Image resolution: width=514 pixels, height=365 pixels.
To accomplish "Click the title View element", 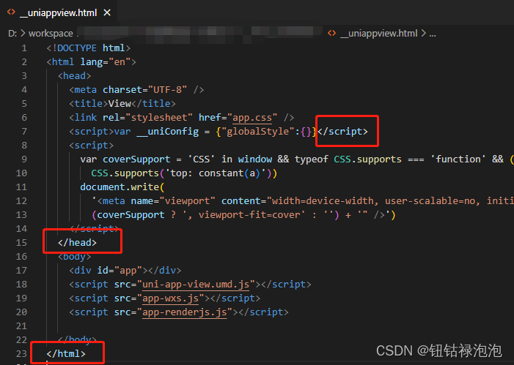I will [x=122, y=104].
